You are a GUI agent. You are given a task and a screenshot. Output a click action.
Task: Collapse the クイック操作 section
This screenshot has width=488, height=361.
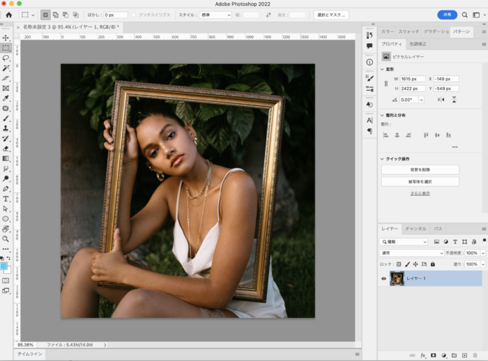382,159
